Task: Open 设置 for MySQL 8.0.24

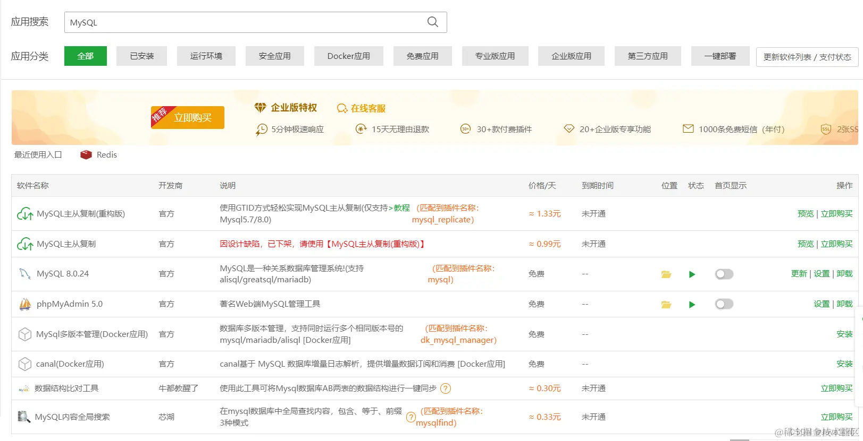Action: point(822,274)
